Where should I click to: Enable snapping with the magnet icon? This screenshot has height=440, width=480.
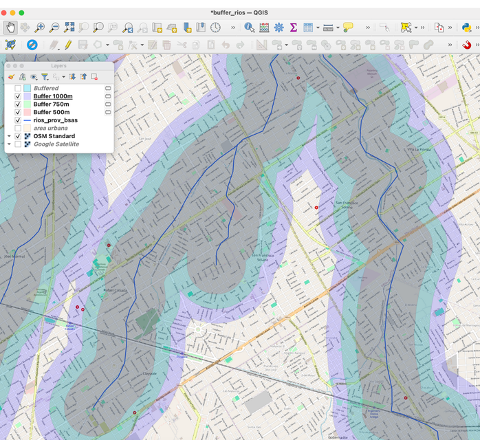click(467, 45)
